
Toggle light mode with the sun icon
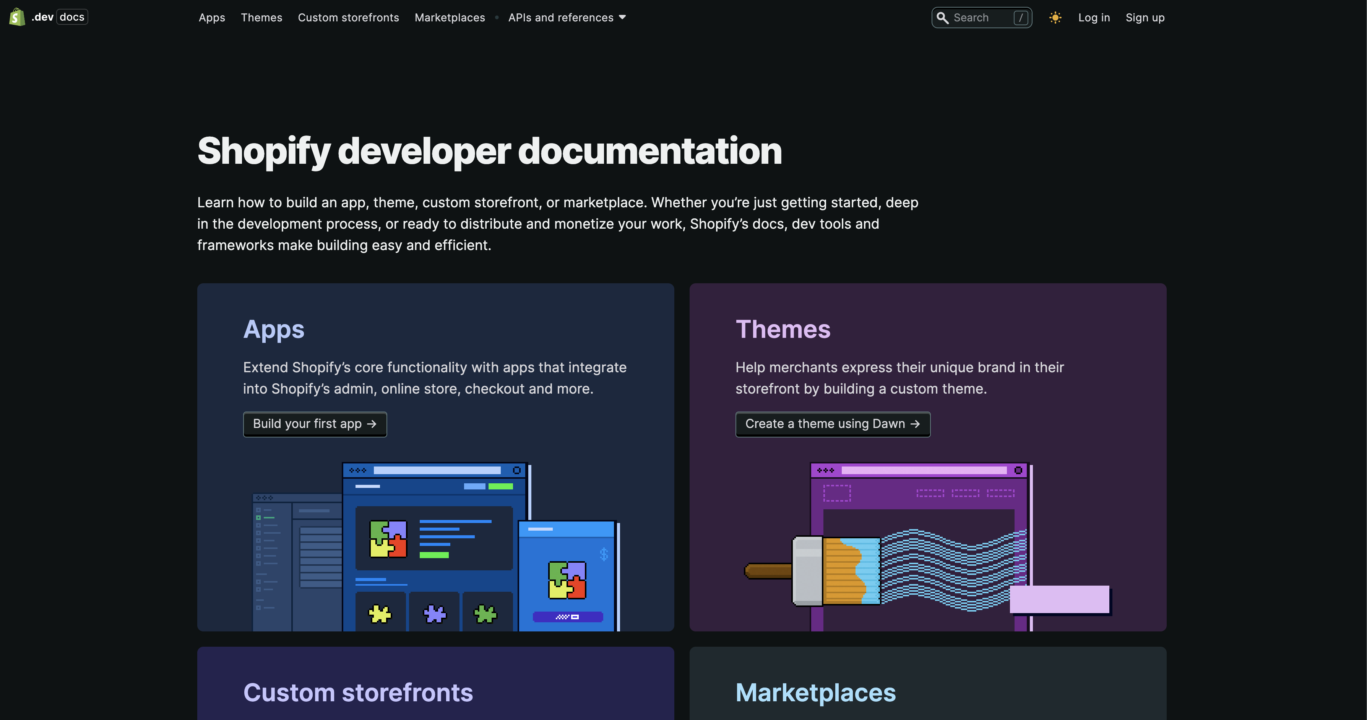[1055, 18]
